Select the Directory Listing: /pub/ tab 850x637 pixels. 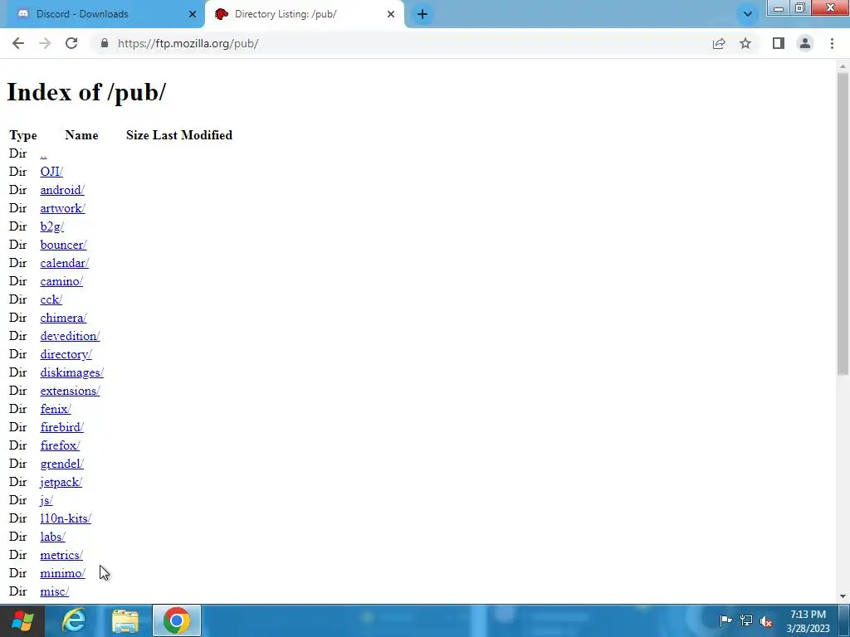coord(304,14)
